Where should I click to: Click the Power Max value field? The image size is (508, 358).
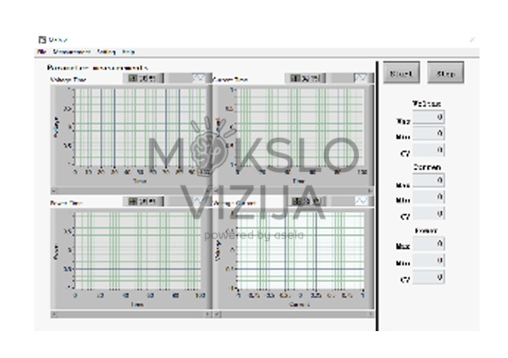tap(428, 245)
